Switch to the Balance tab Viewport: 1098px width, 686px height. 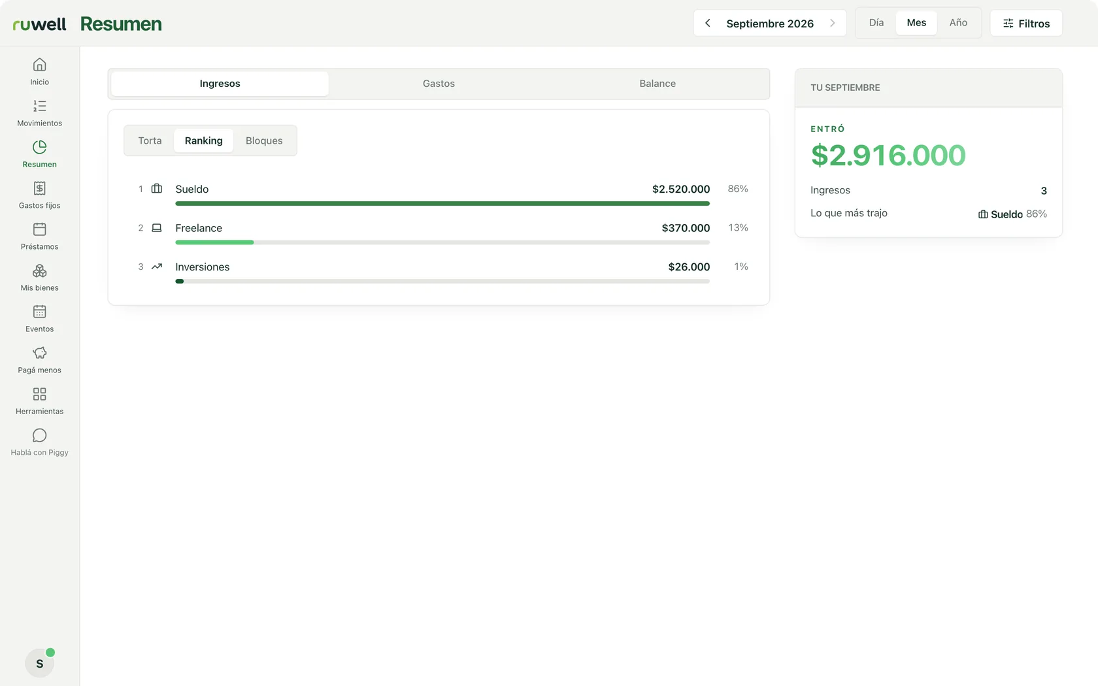(x=657, y=84)
